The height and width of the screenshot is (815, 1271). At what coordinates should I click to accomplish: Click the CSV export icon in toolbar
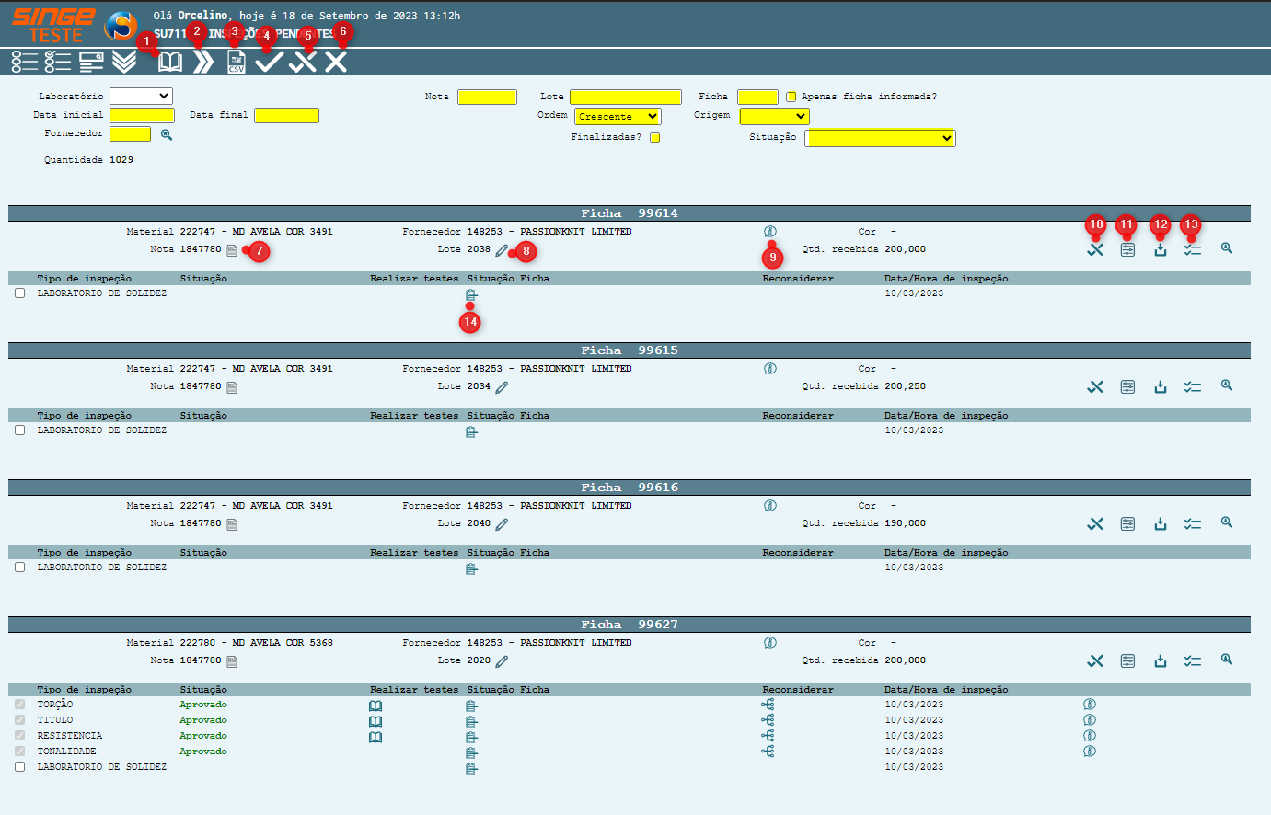point(237,63)
